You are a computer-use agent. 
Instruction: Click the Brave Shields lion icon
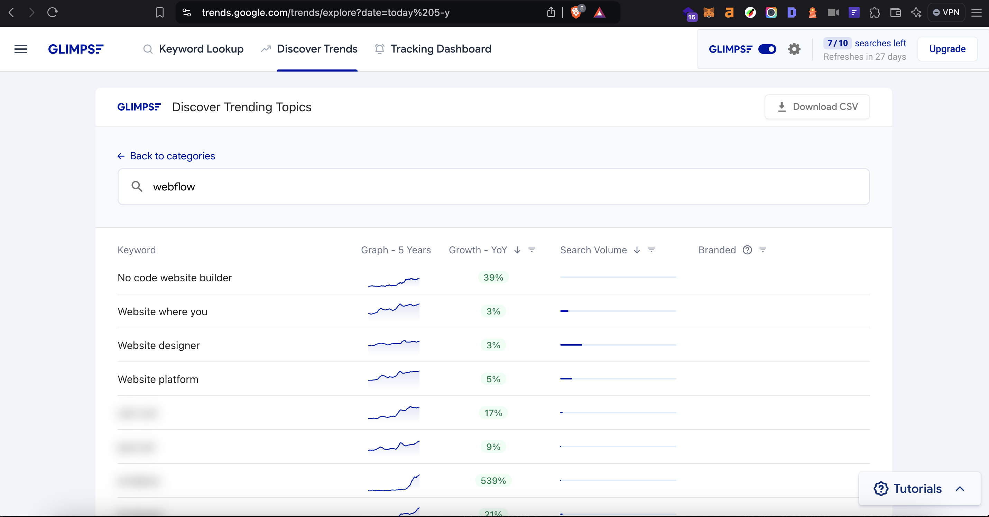click(575, 13)
